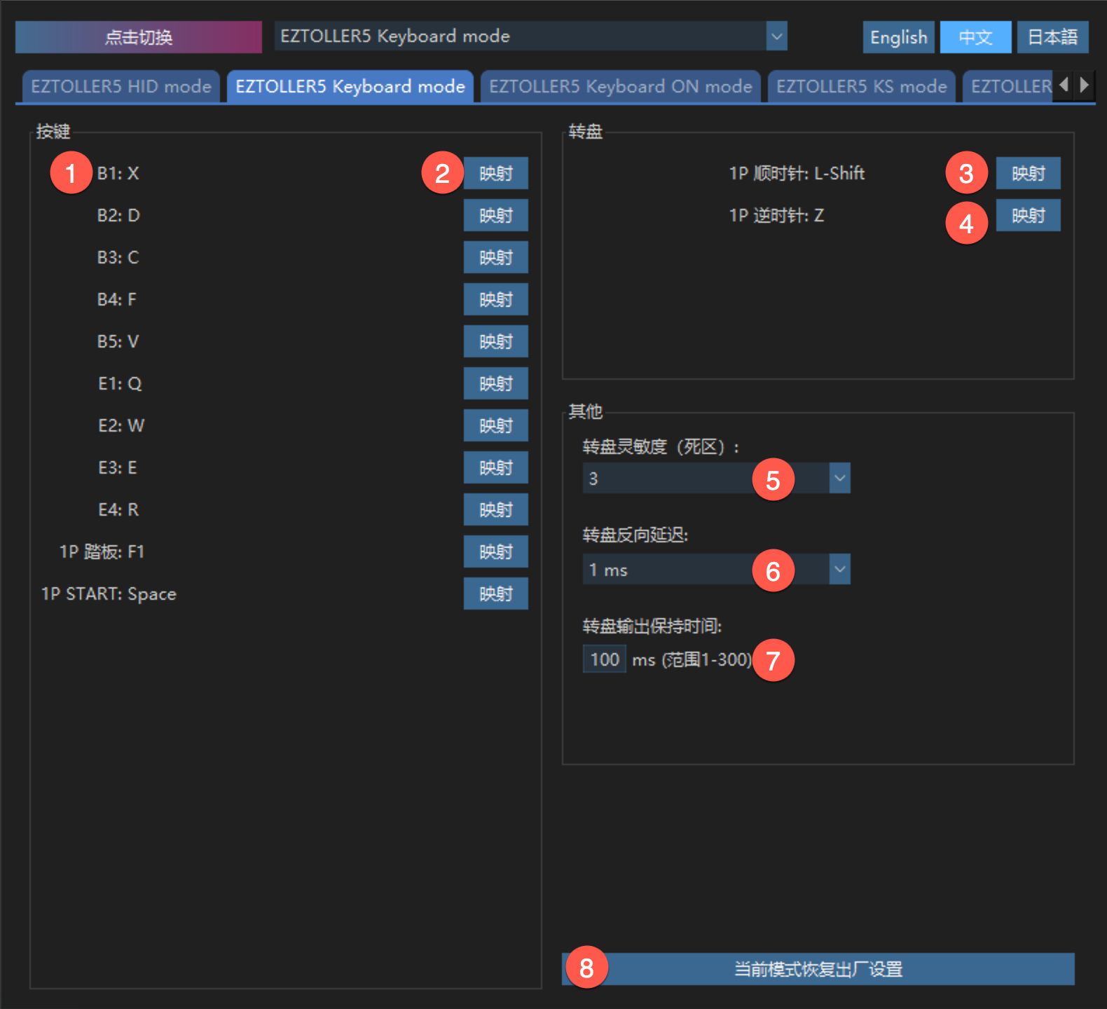The height and width of the screenshot is (1009, 1107).
Task: Click the 1P 逆时针: Z label
Action: point(776,215)
